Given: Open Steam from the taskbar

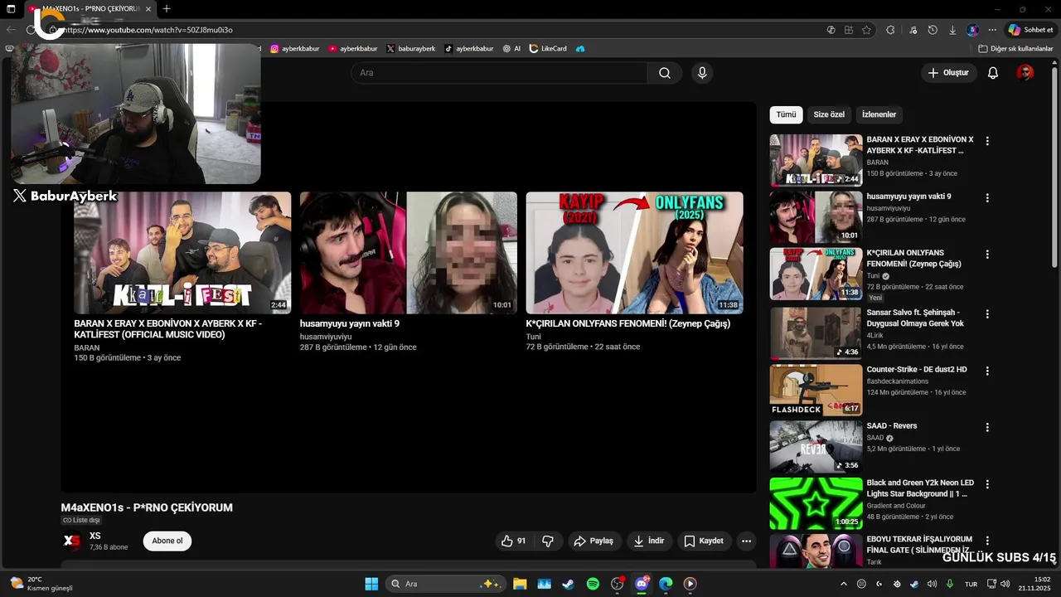Looking at the screenshot, I should coord(568,584).
